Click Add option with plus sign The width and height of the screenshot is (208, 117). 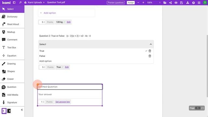click(x=66, y=13)
